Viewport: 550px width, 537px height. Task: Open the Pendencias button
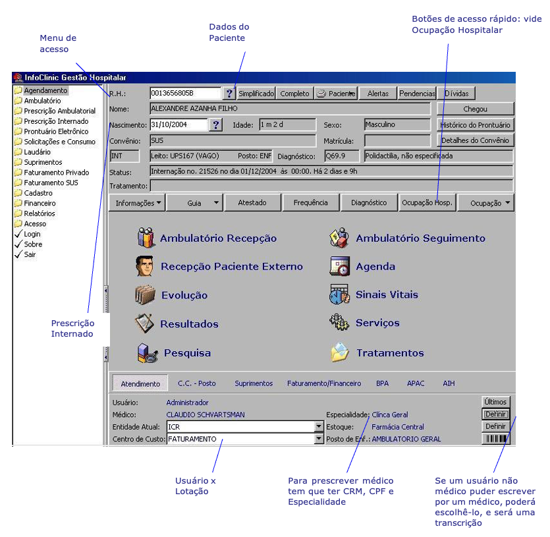418,94
